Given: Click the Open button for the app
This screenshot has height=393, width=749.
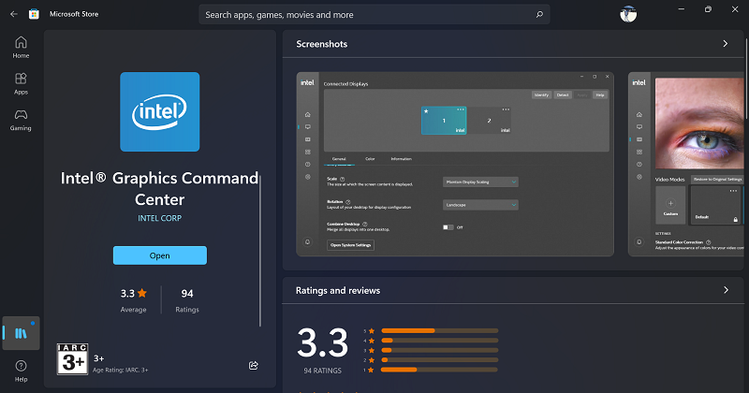Looking at the screenshot, I should (160, 255).
